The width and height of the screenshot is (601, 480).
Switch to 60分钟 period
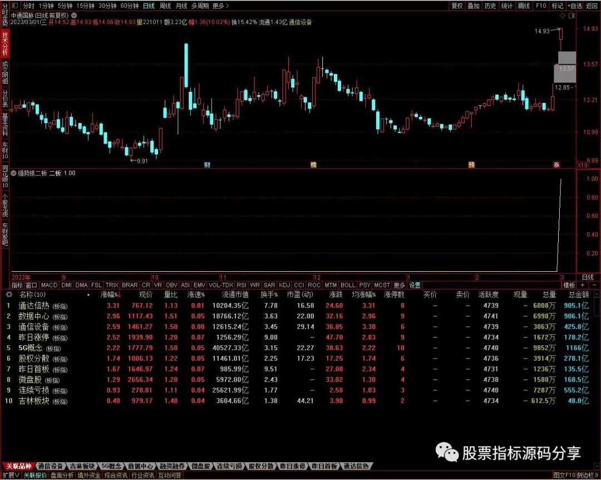point(130,6)
